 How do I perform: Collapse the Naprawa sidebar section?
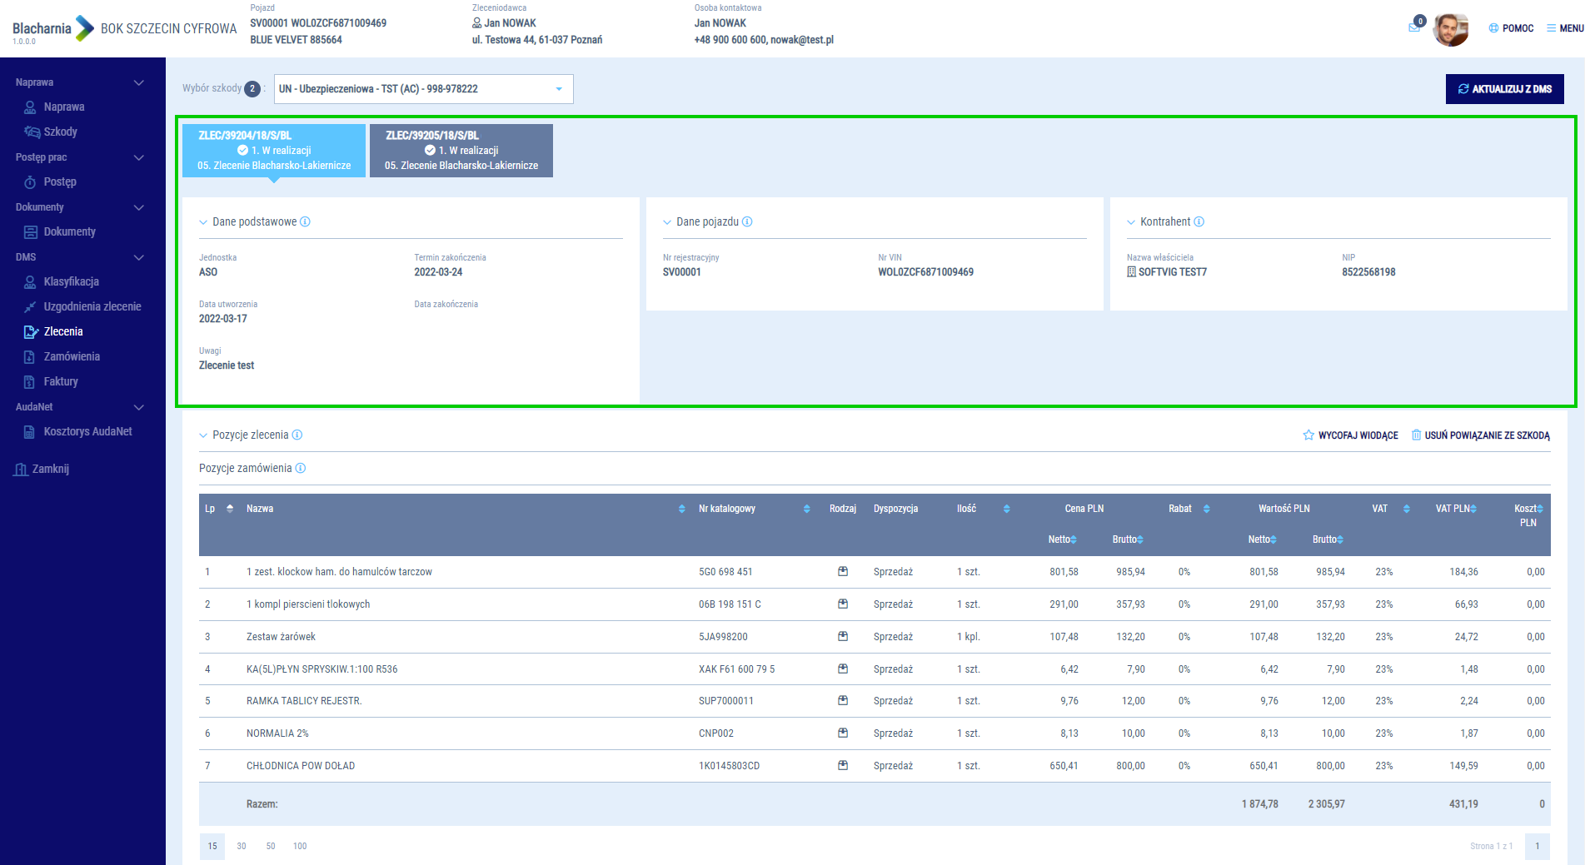pyautogui.click(x=139, y=82)
